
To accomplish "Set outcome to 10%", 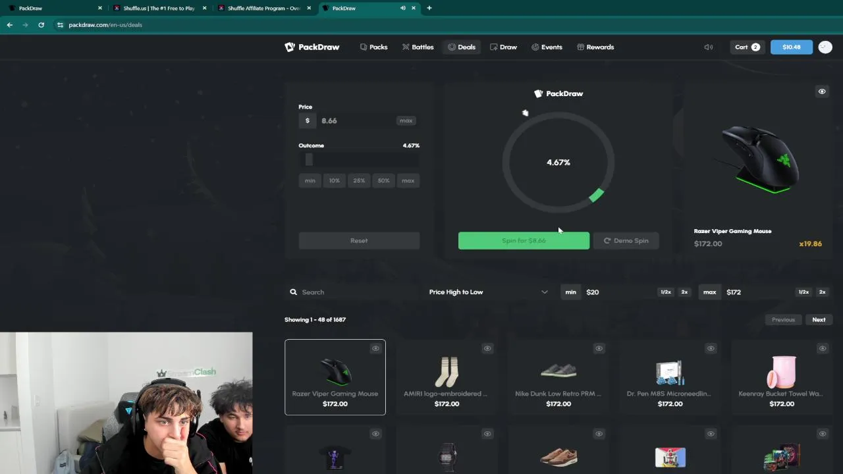I will tap(335, 180).
